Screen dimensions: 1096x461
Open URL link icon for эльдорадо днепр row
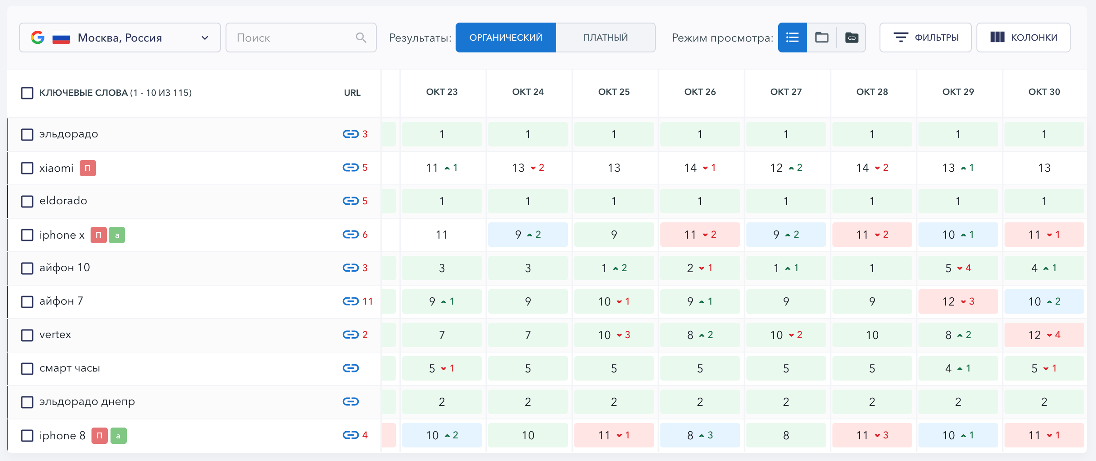[x=351, y=401]
